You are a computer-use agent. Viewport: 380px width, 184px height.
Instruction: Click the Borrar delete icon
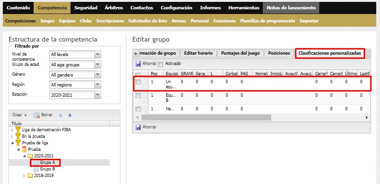click(36, 115)
